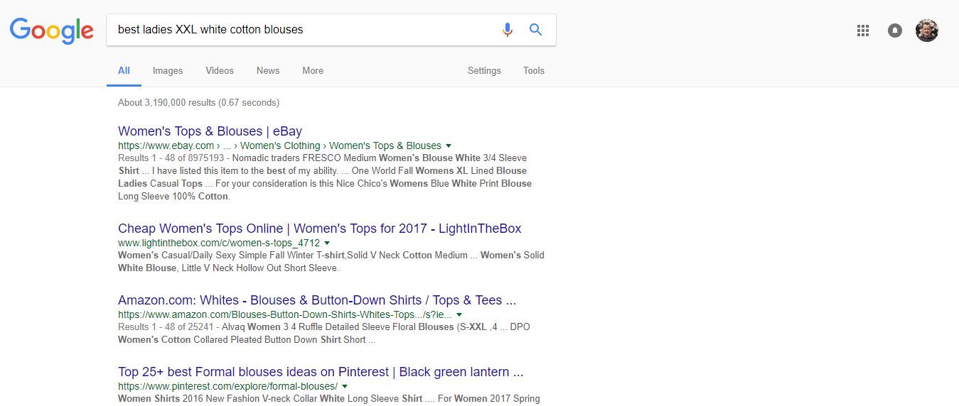Show search Tools filters

tap(534, 71)
